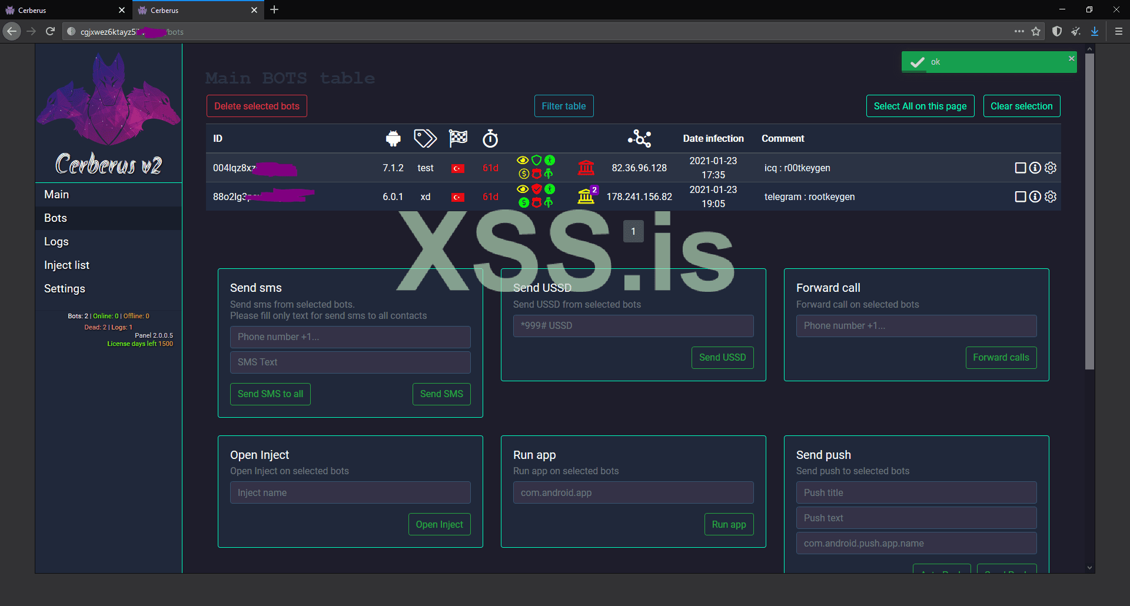Click the red checkmark shield icon in the xd row
Viewport: 1130px width, 606px height.
[x=536, y=189]
